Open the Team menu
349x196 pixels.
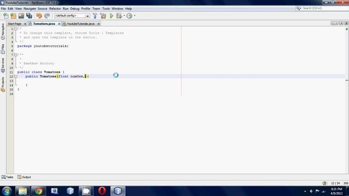tap(96, 9)
